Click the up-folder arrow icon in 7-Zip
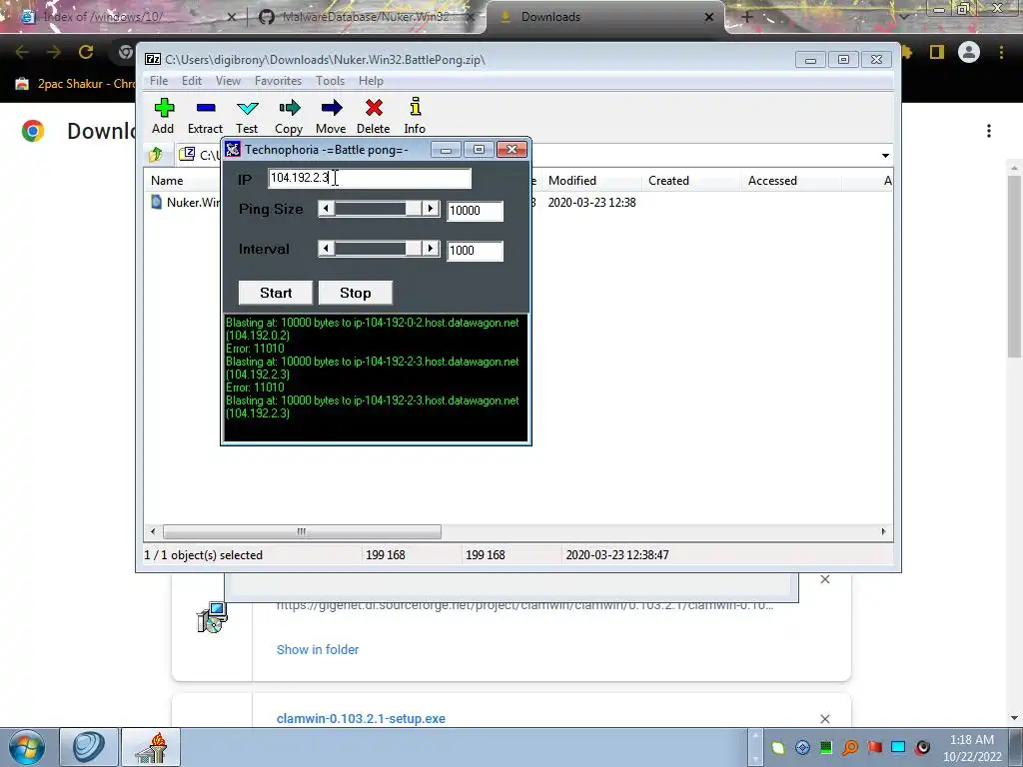1023x767 pixels. tap(156, 155)
